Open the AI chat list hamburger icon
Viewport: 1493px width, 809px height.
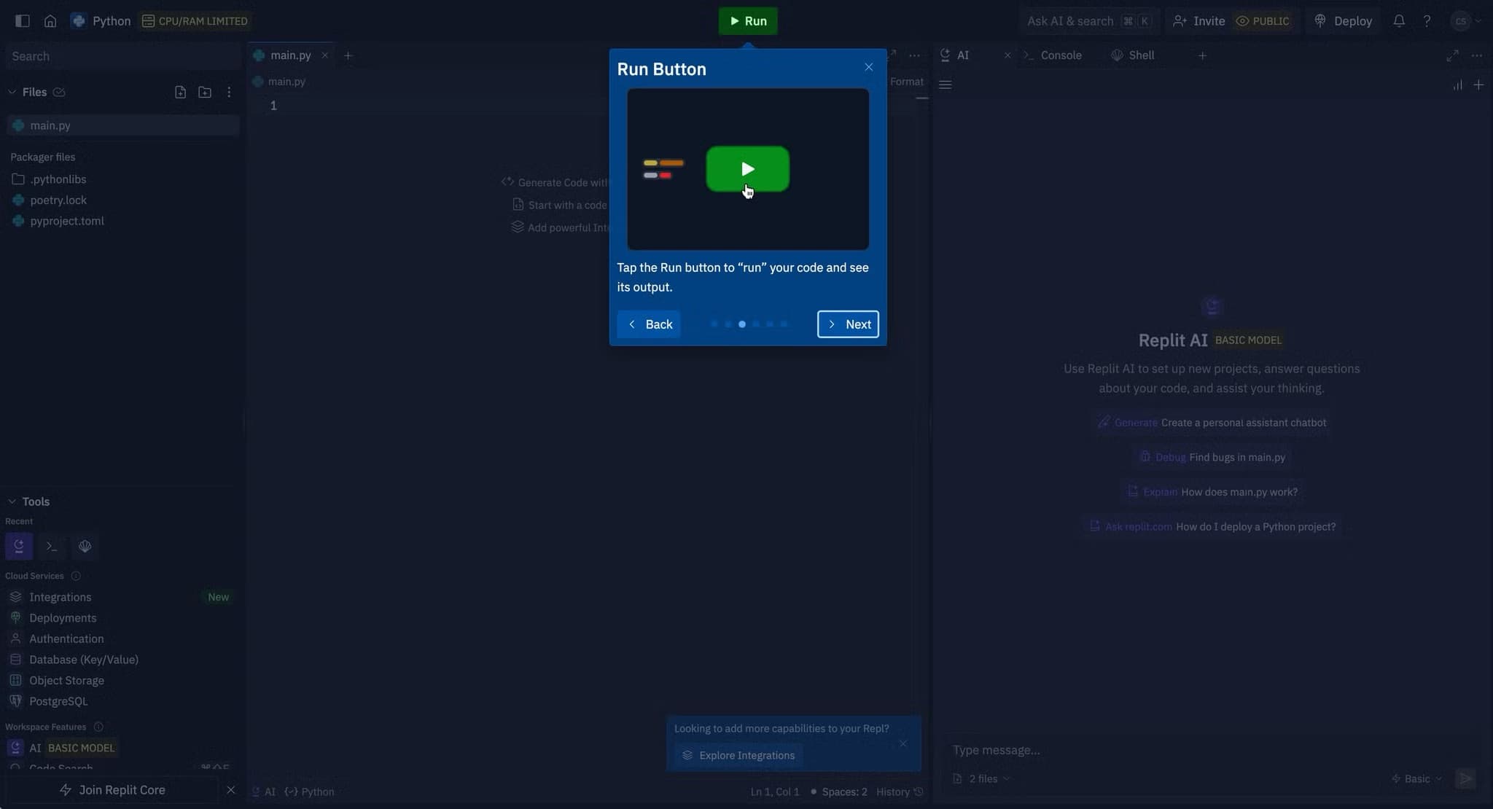(x=946, y=85)
